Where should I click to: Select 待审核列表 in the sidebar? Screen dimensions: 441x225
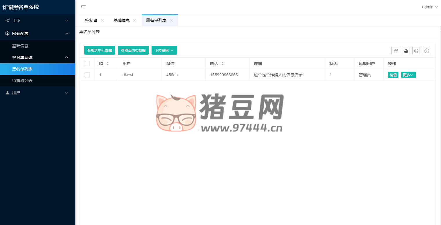(x=22, y=81)
